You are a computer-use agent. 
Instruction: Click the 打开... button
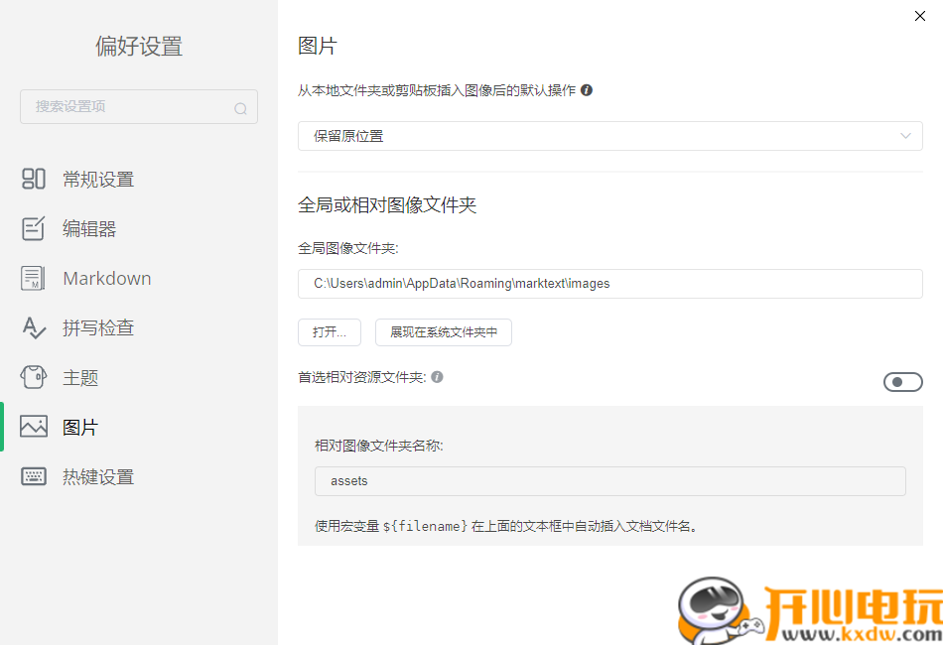click(329, 332)
